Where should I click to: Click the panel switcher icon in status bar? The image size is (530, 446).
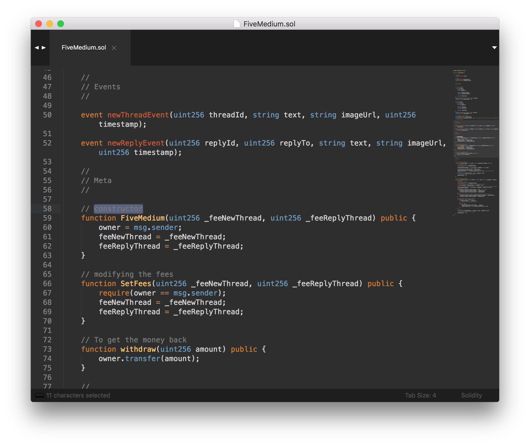pos(40,395)
